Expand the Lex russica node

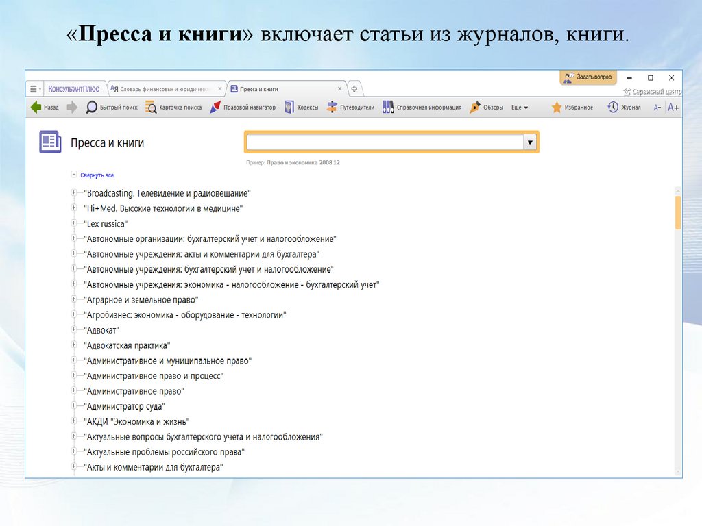tap(74, 223)
